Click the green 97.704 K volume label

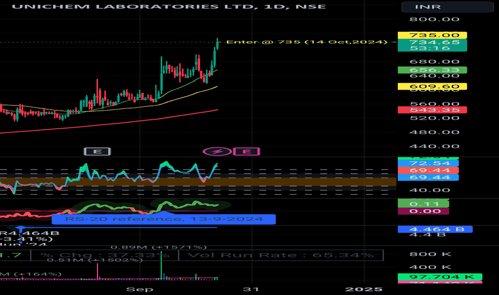tap(440, 277)
